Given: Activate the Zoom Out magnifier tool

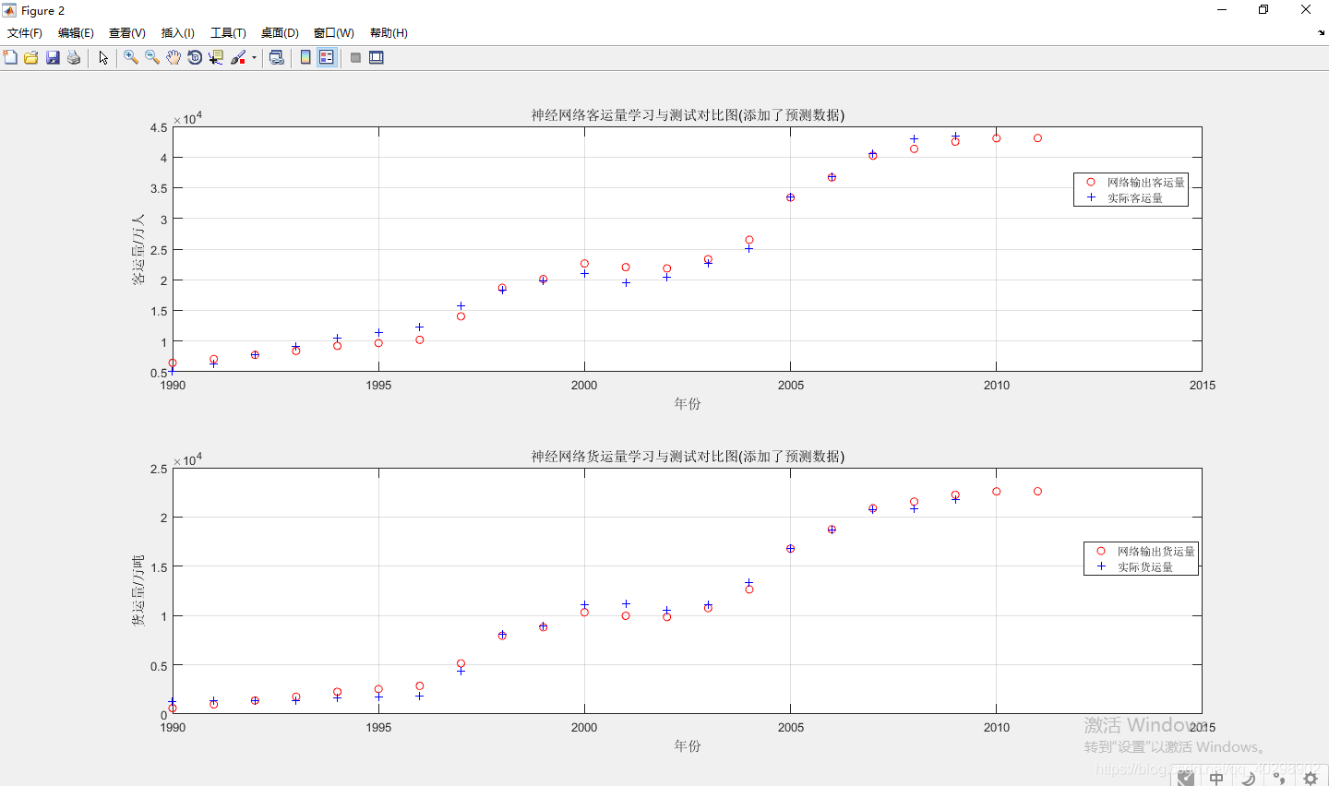Looking at the screenshot, I should 152,57.
